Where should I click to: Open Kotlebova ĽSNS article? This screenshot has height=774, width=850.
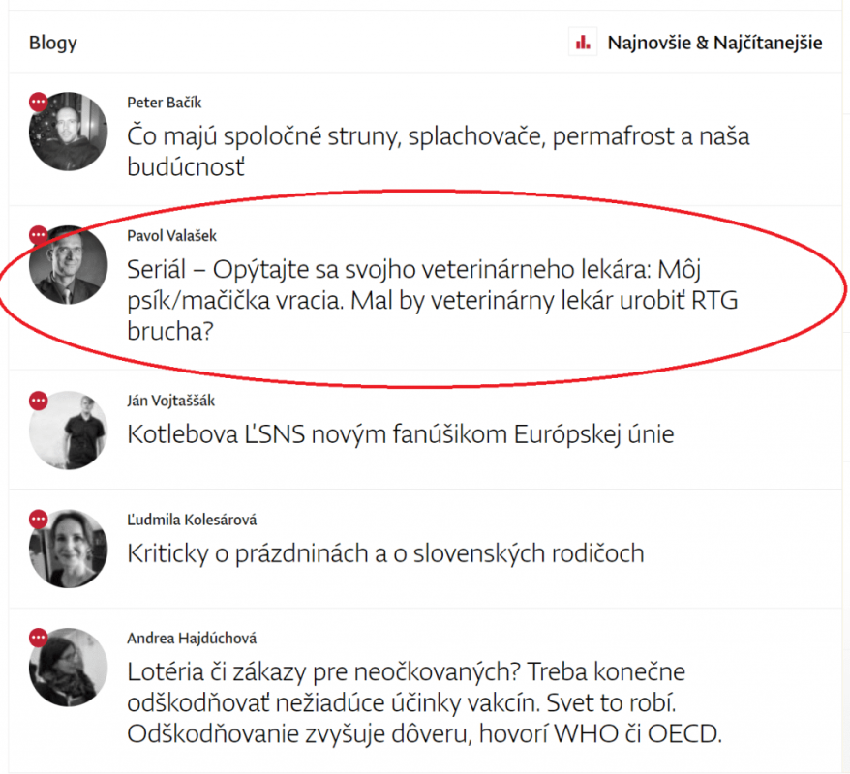[x=401, y=434]
